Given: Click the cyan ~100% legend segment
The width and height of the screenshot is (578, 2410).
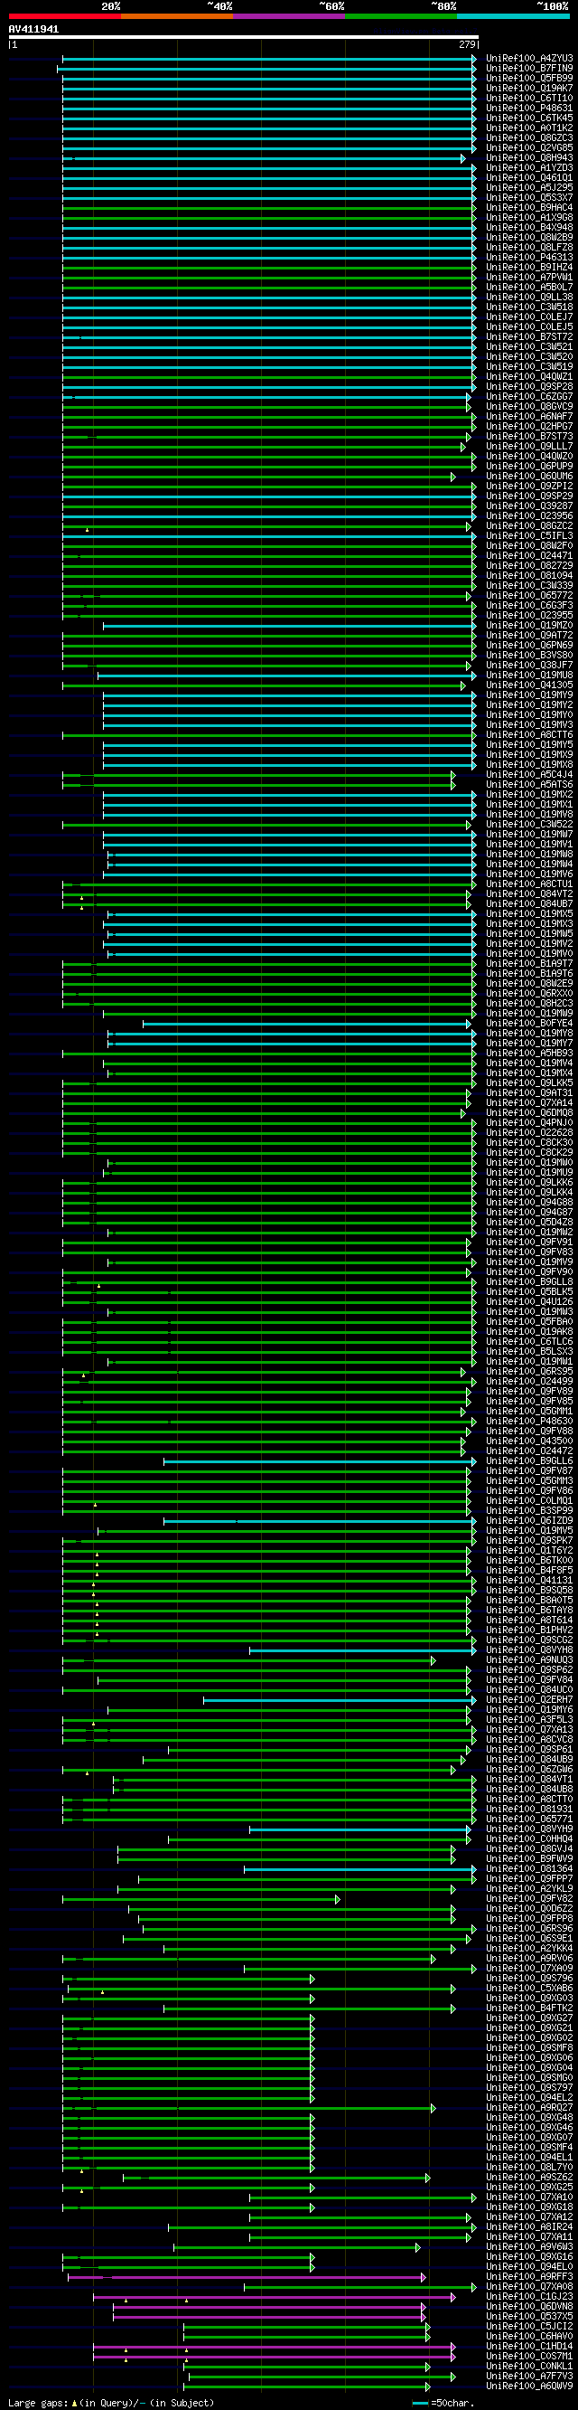Looking at the screenshot, I should (513, 16).
